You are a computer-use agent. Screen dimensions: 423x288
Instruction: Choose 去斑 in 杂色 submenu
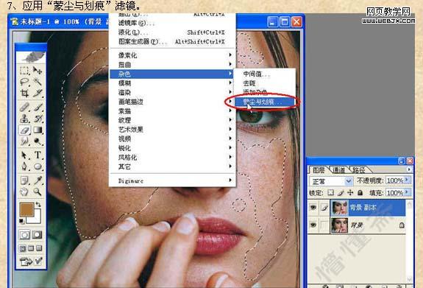click(x=264, y=83)
